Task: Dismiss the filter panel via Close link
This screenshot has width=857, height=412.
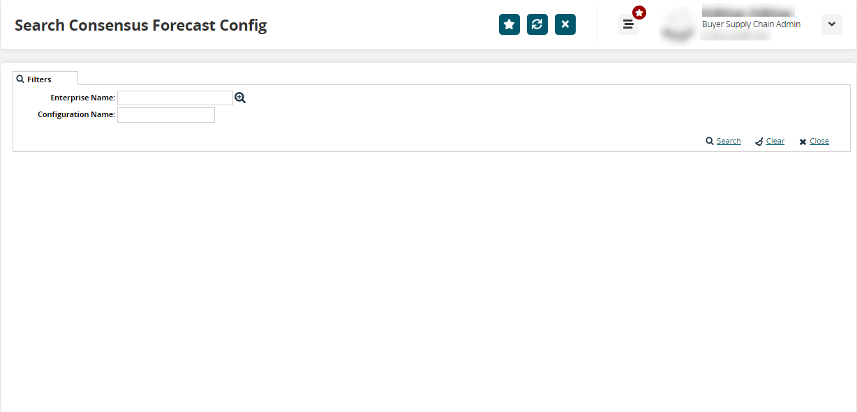Action: (x=819, y=141)
